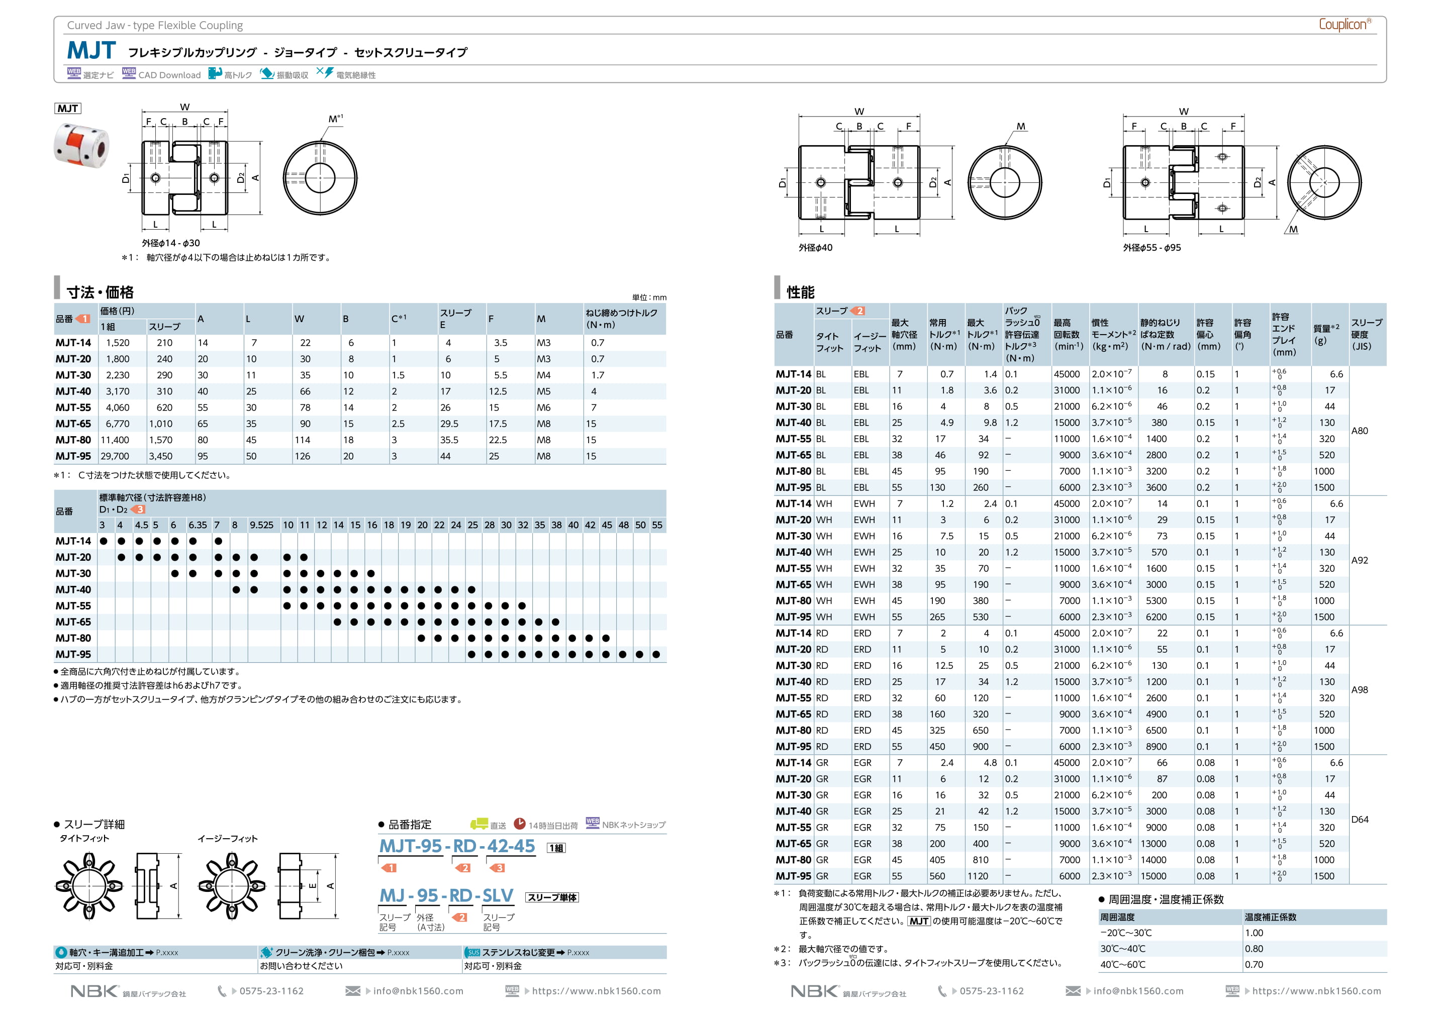The image size is (1441, 1017).
Task: Click the left page phone 0575-23-1162 icon
Action: tap(222, 991)
